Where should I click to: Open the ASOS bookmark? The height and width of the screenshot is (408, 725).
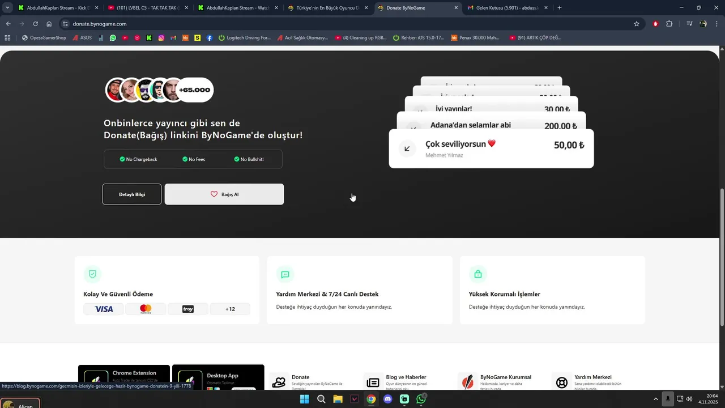pos(82,38)
